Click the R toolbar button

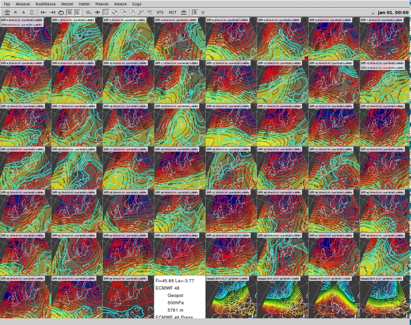(x=16, y=13)
